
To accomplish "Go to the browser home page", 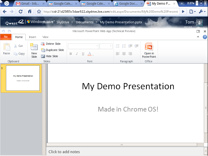I will [x=30, y=12].
